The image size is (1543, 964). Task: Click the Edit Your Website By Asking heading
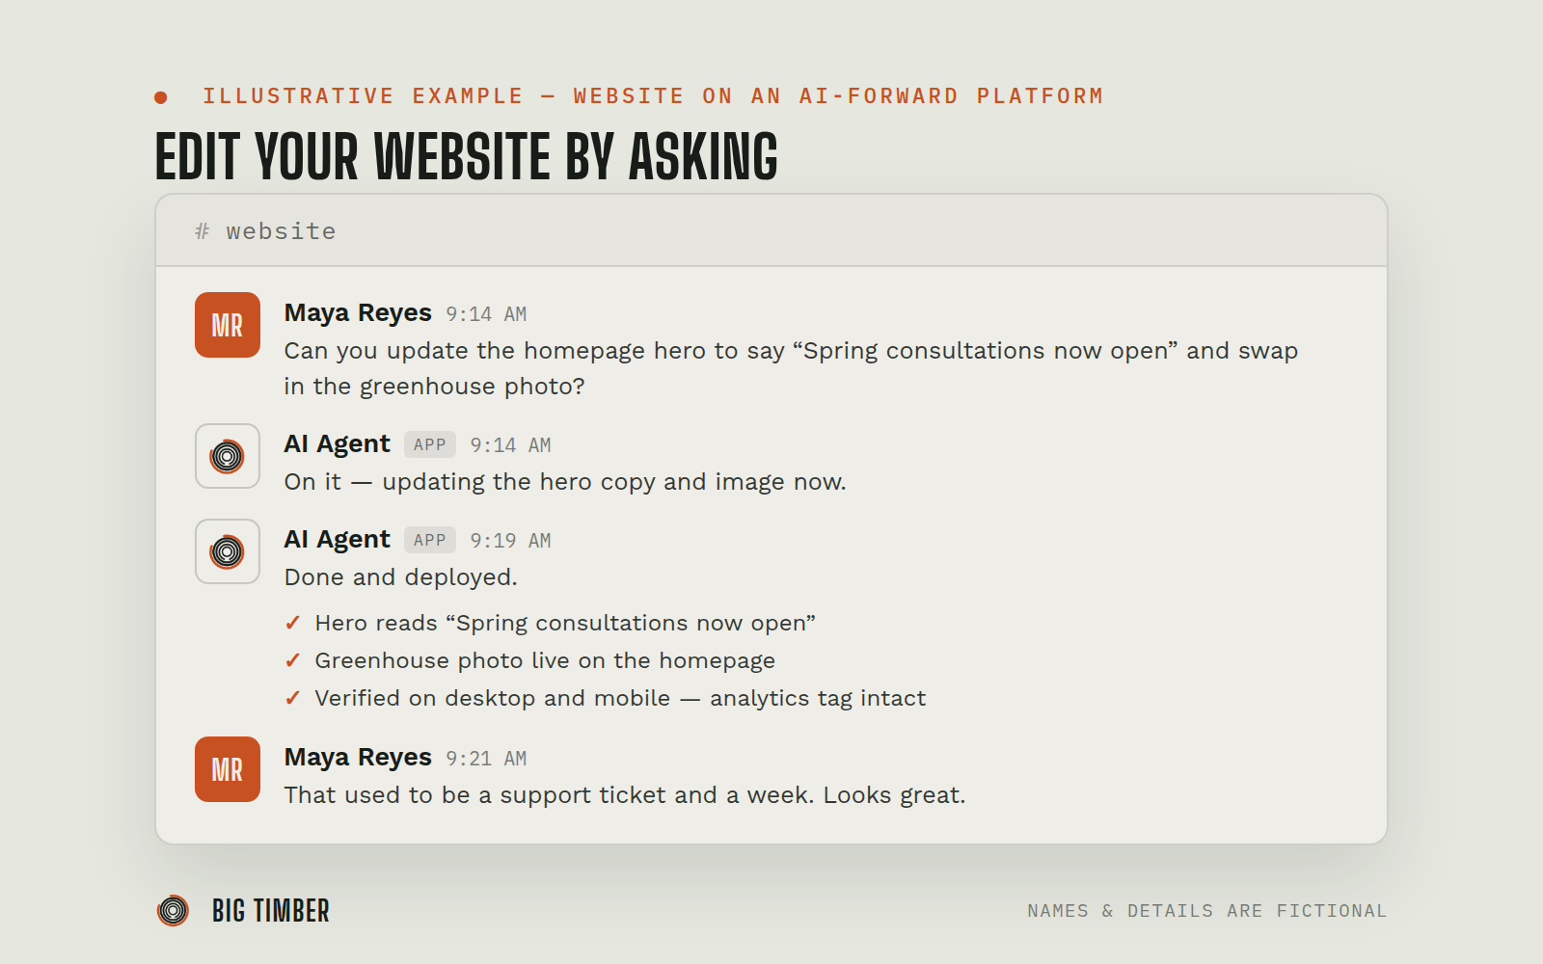[x=467, y=156]
